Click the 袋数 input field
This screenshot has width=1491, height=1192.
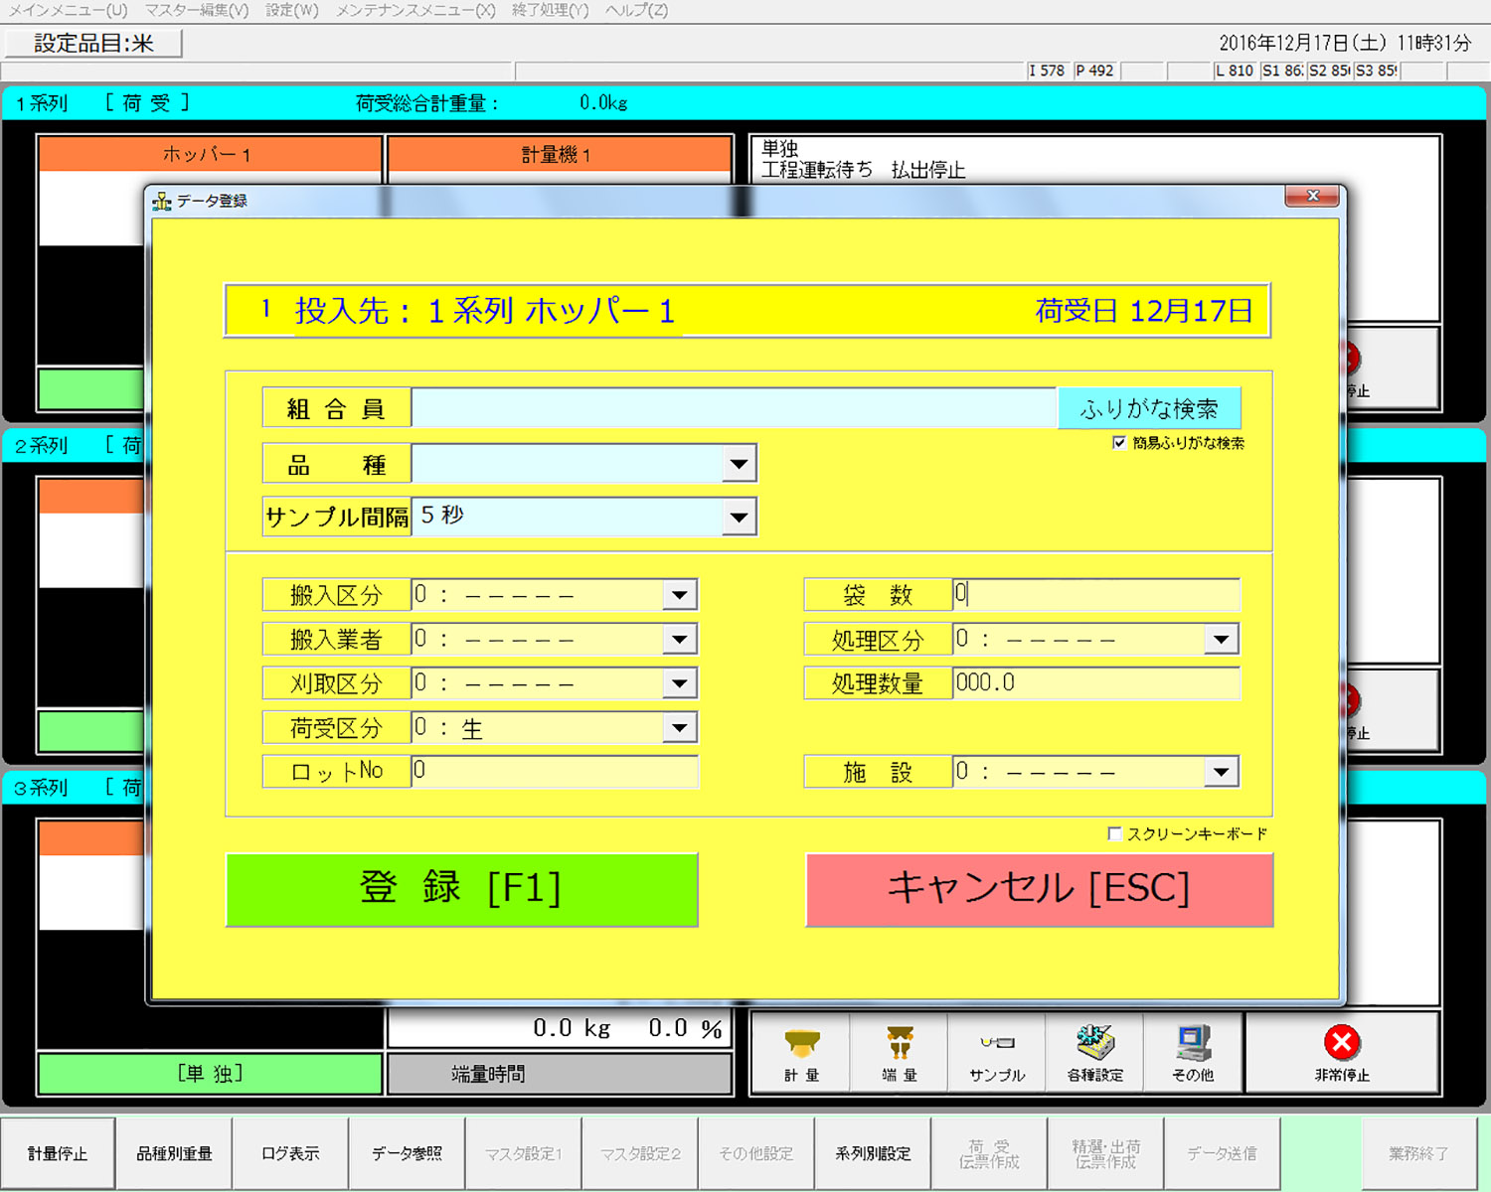pyautogui.click(x=1096, y=595)
